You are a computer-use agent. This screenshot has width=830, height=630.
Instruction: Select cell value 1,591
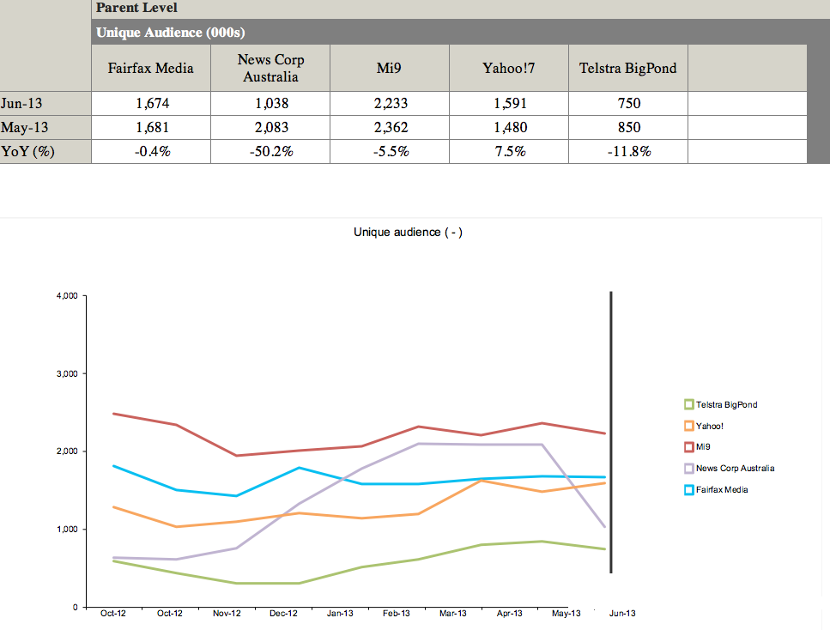click(x=511, y=103)
